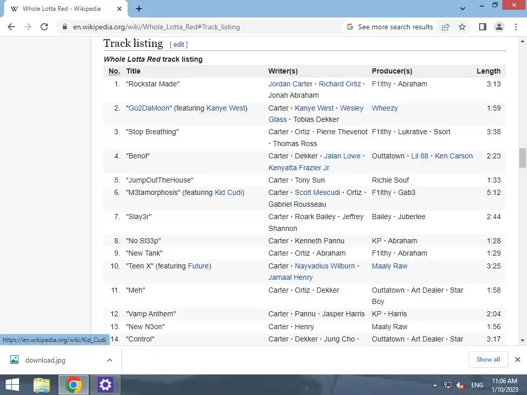Click the address bar URL
Image resolution: width=527 pixels, height=395 pixels.
[x=156, y=27]
